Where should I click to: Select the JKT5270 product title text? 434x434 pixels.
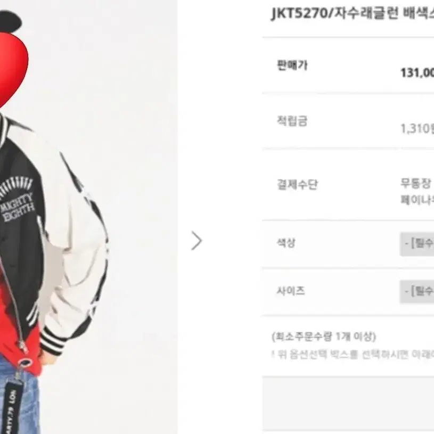point(352,13)
